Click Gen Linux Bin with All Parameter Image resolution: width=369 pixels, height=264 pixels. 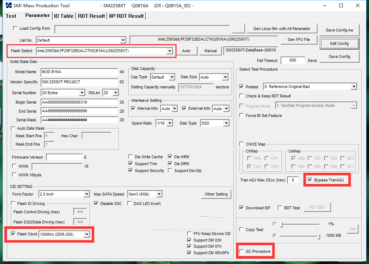pos(282,29)
